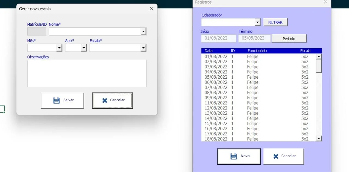Click inside the Observações text area

pyautogui.click(x=87, y=73)
